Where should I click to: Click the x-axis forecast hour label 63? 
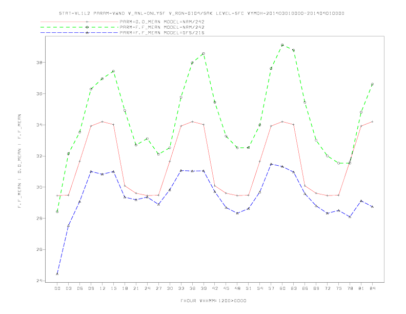tap(294, 288)
